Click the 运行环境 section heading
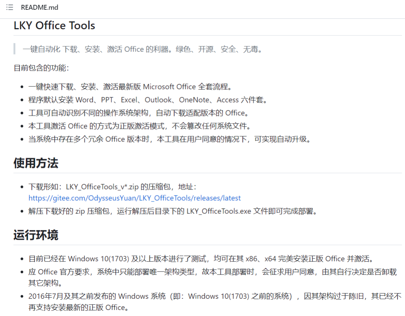This screenshot has width=405, height=316. [36, 235]
